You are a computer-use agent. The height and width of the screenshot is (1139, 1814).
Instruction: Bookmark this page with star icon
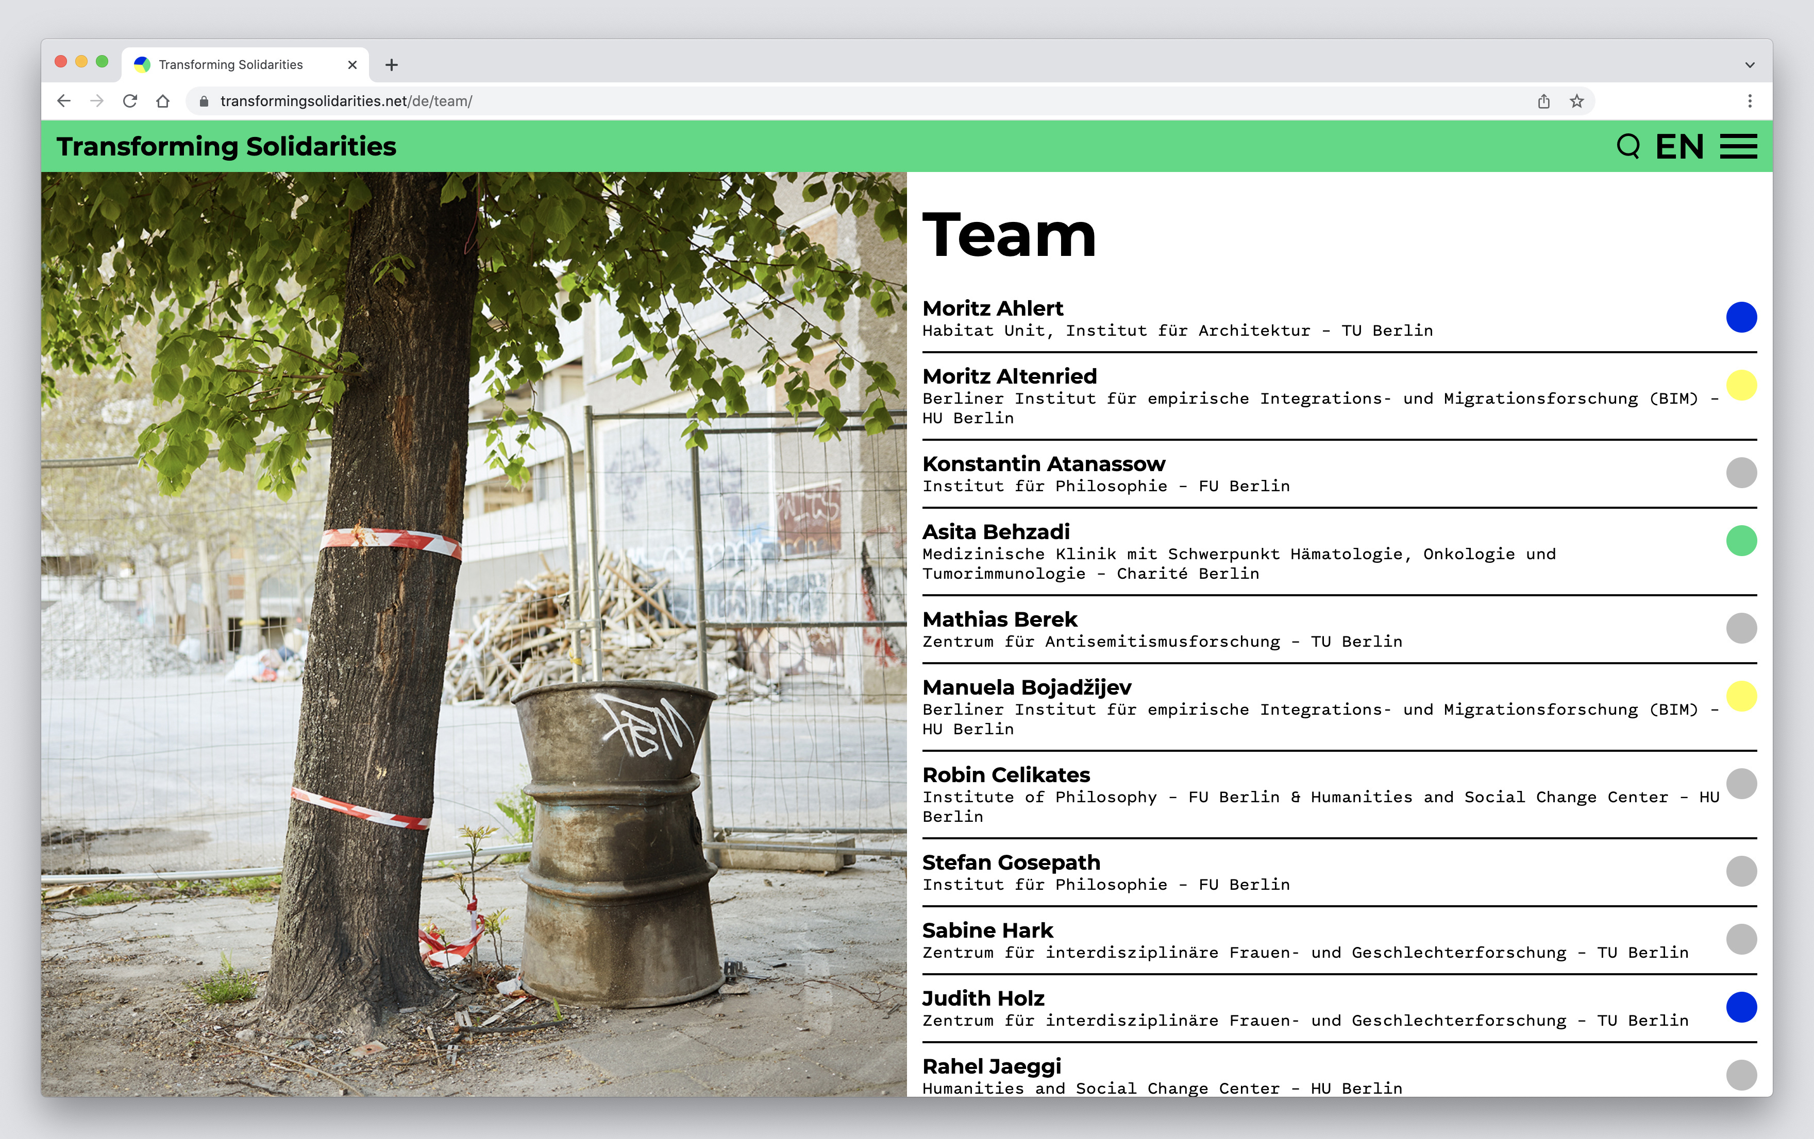click(1577, 101)
